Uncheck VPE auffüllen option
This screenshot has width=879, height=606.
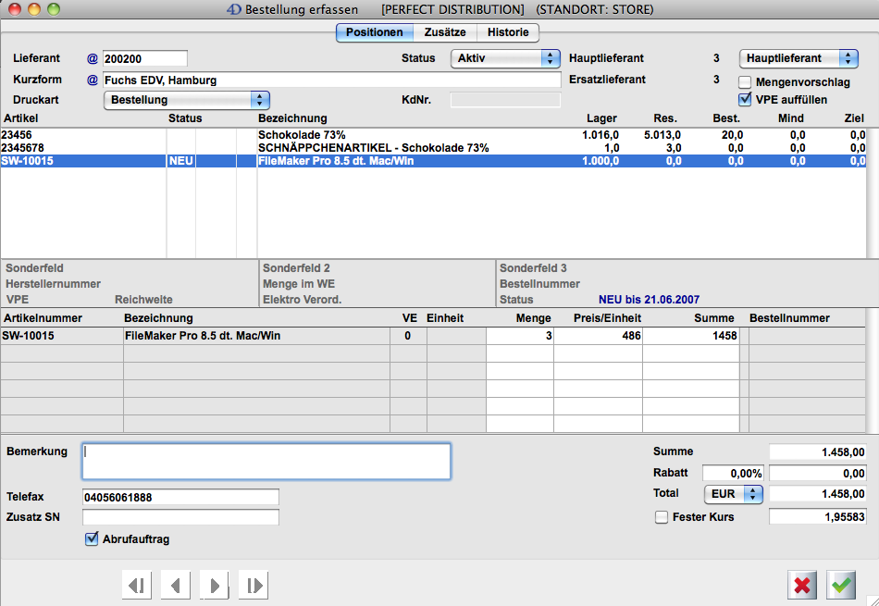(x=745, y=99)
